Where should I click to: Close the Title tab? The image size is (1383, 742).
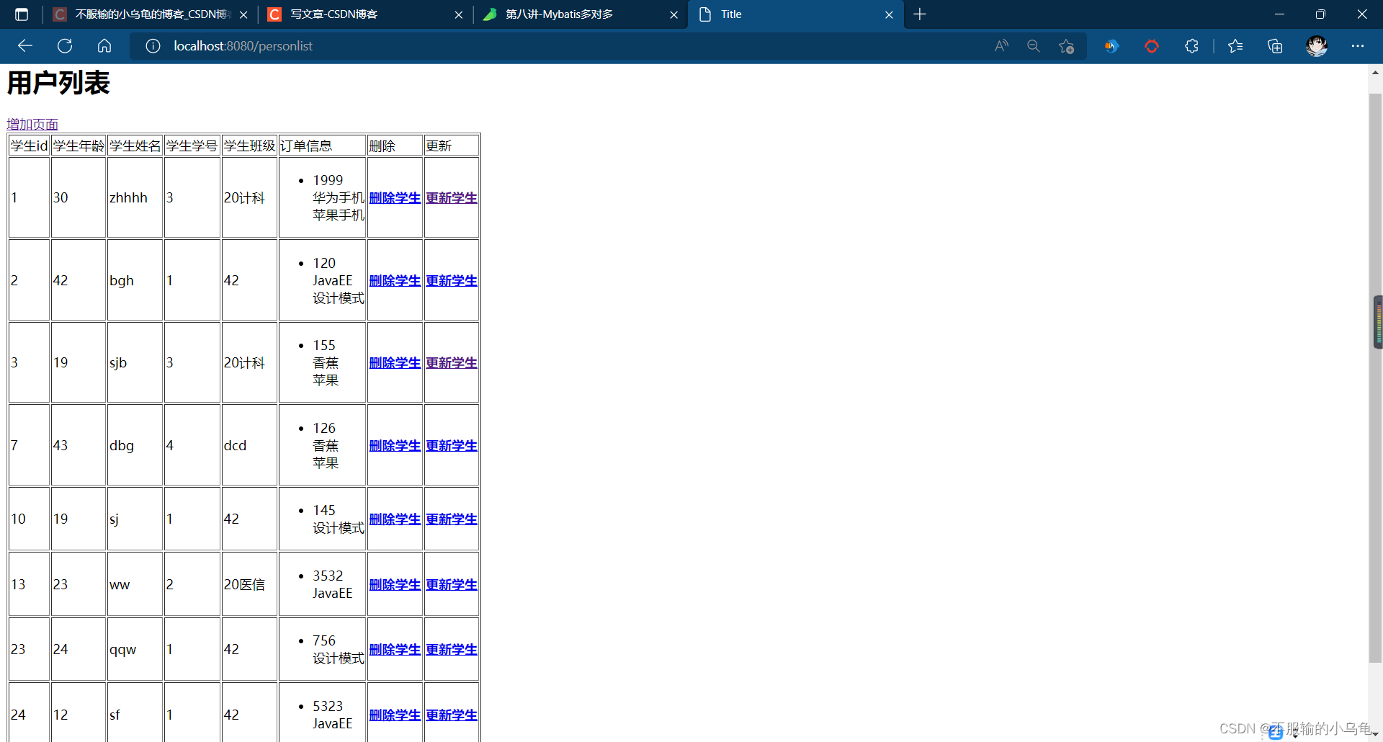click(889, 14)
